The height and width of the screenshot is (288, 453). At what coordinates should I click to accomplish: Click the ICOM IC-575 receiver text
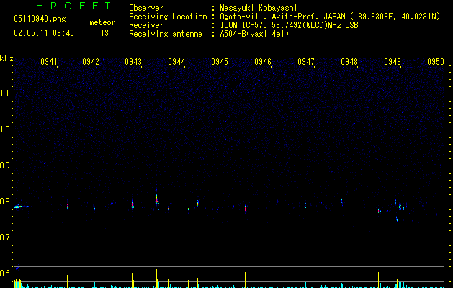(289, 25)
